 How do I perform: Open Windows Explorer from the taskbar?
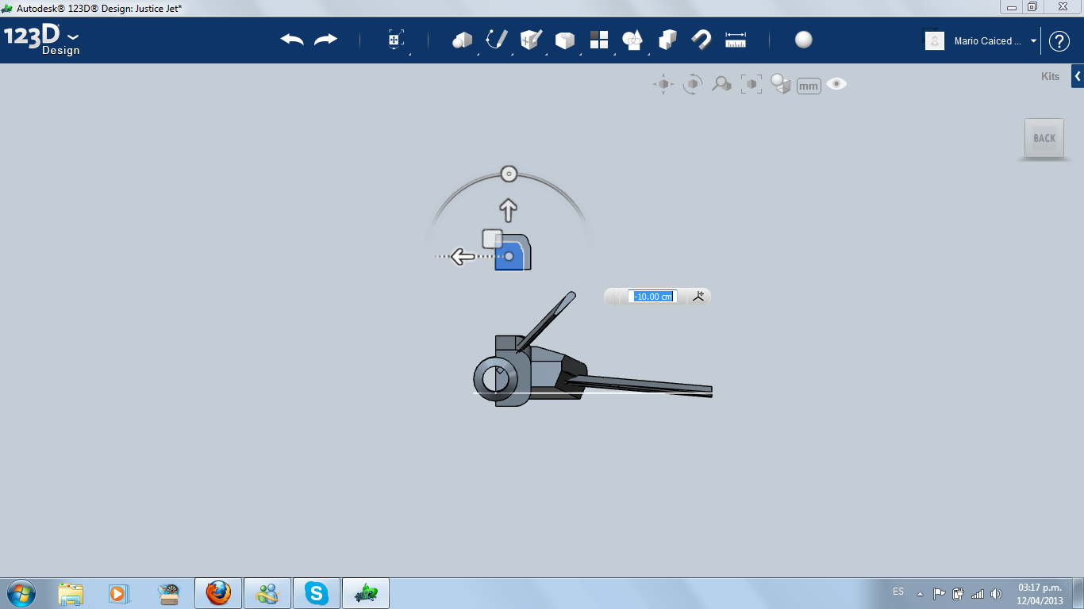click(x=71, y=593)
